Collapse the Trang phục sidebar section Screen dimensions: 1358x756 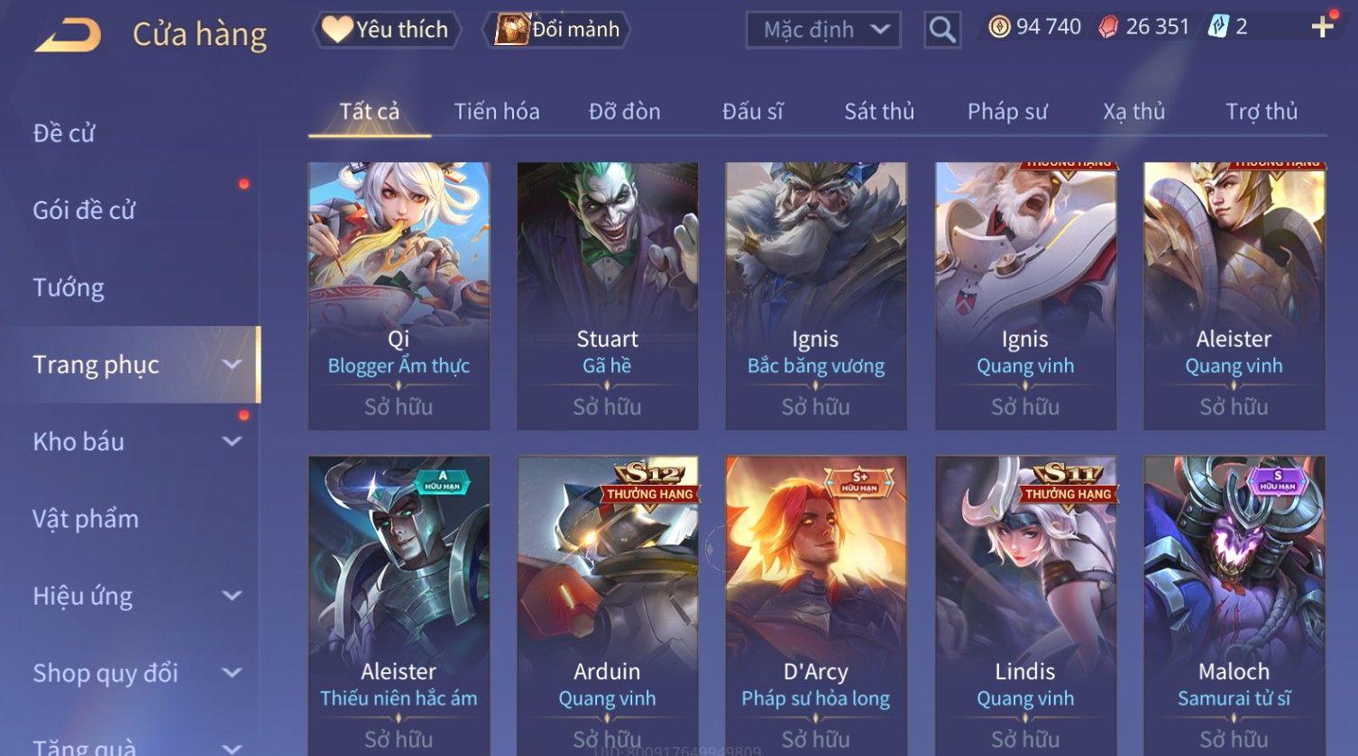tap(232, 364)
